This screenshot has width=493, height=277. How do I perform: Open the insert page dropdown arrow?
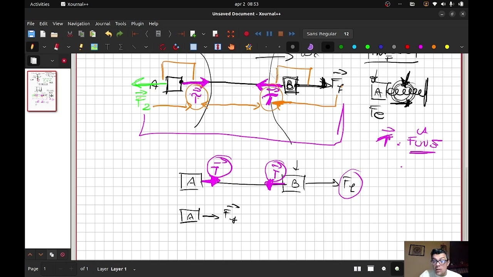[204, 34]
